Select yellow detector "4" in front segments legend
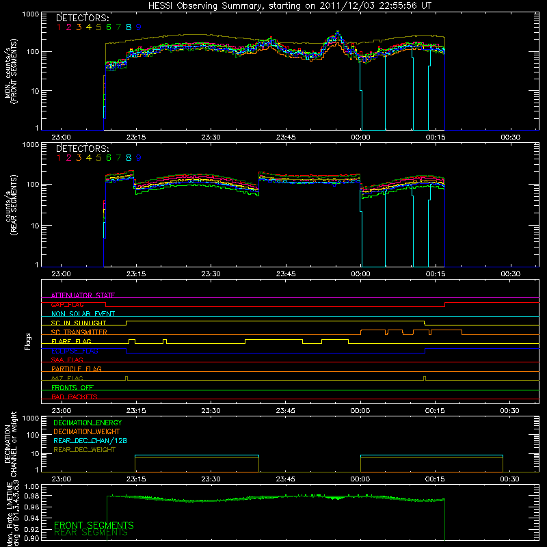This screenshot has width=547, height=547. pyautogui.click(x=89, y=27)
